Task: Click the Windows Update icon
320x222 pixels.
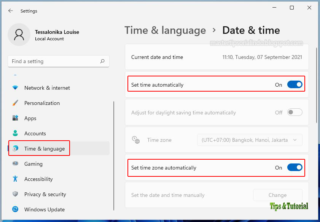Action: [x=15, y=209]
